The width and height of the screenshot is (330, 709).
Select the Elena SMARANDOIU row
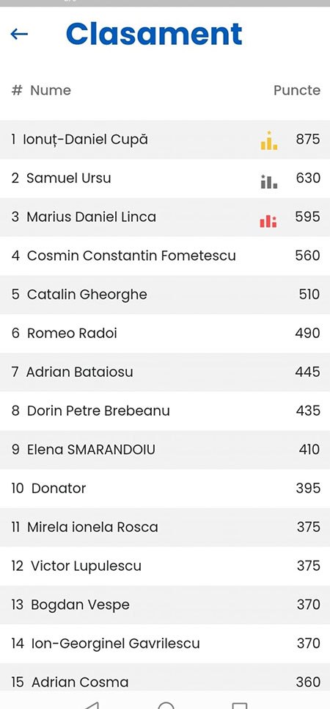165,450
